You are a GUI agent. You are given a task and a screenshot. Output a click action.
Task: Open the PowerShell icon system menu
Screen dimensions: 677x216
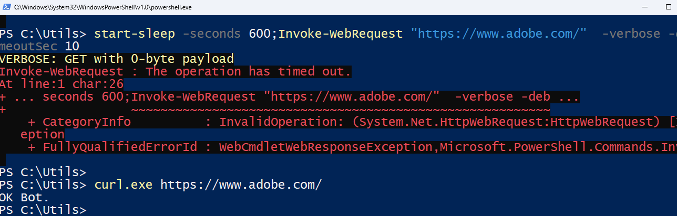coord(5,7)
